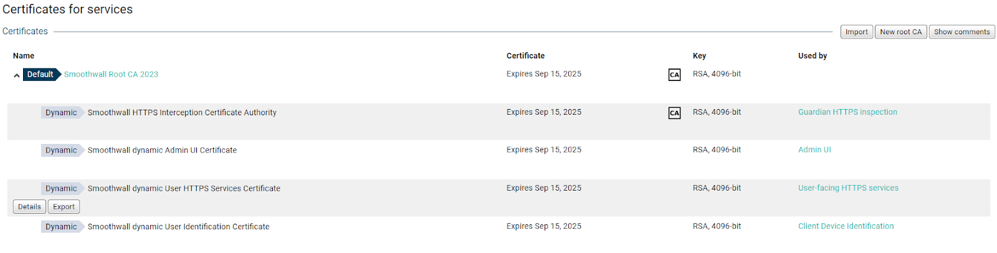This screenshot has width=997, height=253.
Task: Click the Default tag badge
Action: pyautogui.click(x=41, y=74)
